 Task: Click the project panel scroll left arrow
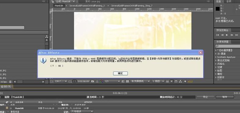pos(15,82)
